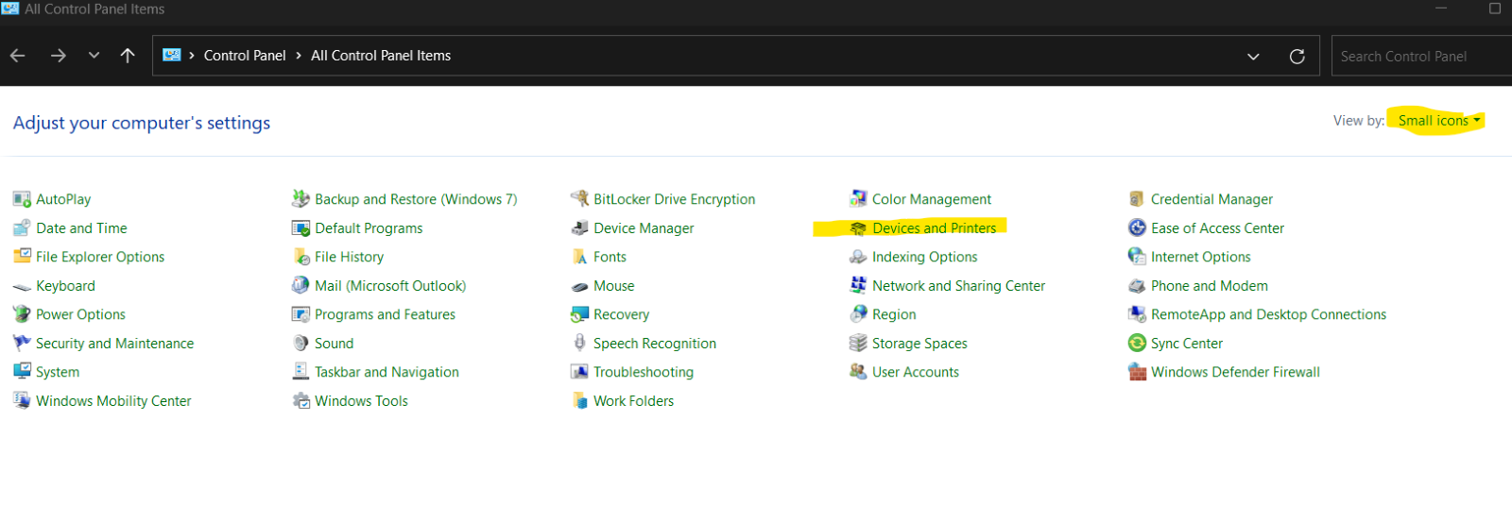Expand the chevron after Control Panel breadcrumb
The width and height of the screenshot is (1512, 522).
coord(299,56)
